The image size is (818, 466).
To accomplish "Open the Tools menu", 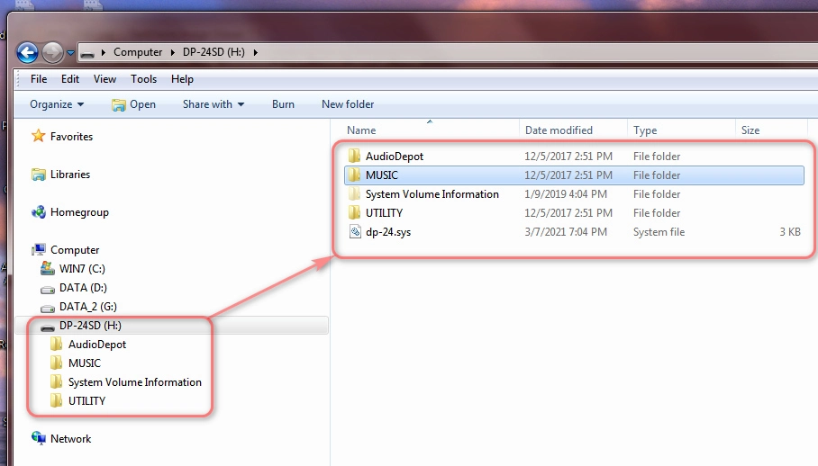I will pyautogui.click(x=143, y=79).
